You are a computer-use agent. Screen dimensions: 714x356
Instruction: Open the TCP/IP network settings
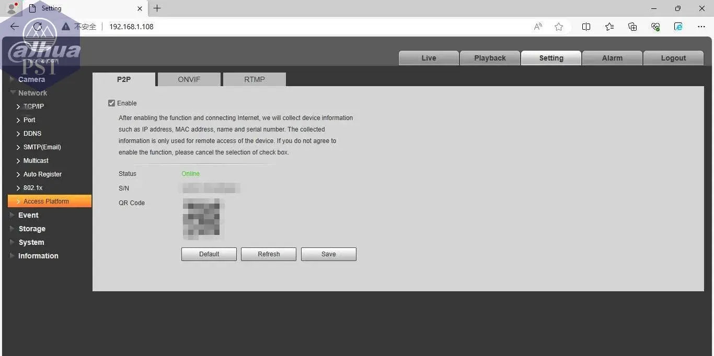pos(33,106)
